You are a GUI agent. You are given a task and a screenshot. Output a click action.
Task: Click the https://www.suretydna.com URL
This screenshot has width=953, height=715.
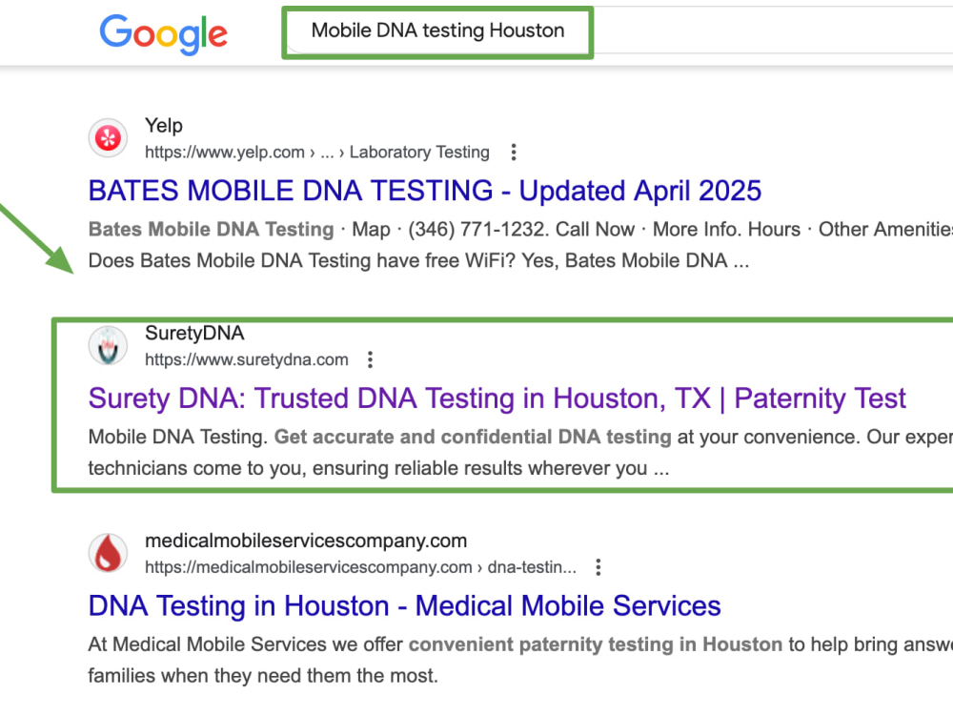coord(247,360)
